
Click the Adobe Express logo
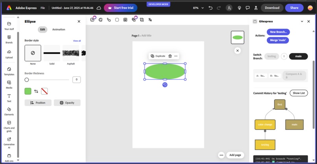pyautogui.click(x=9, y=8)
